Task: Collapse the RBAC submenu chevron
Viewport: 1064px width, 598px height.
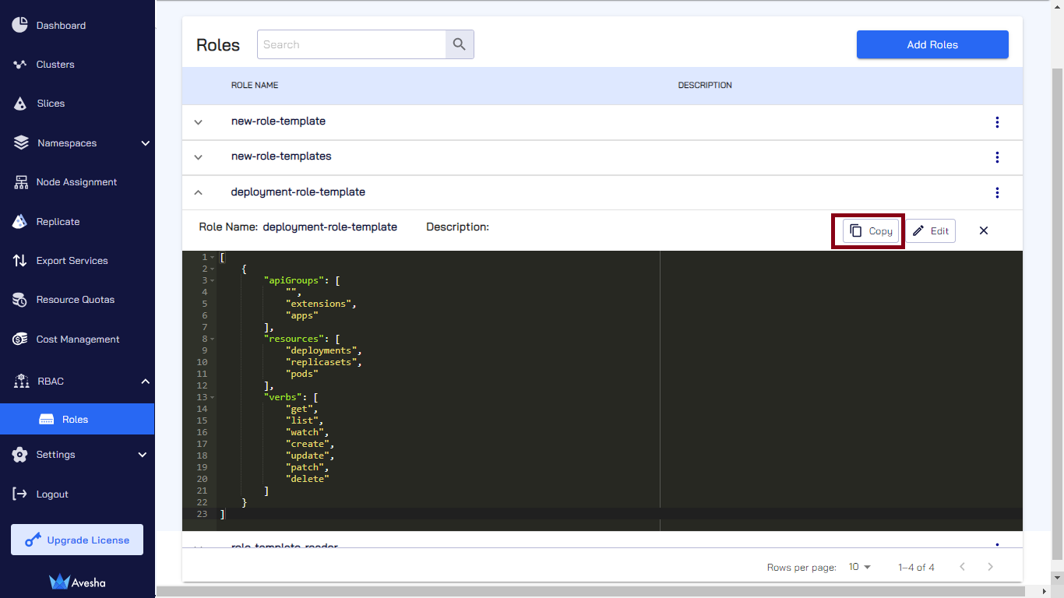Action: click(145, 381)
